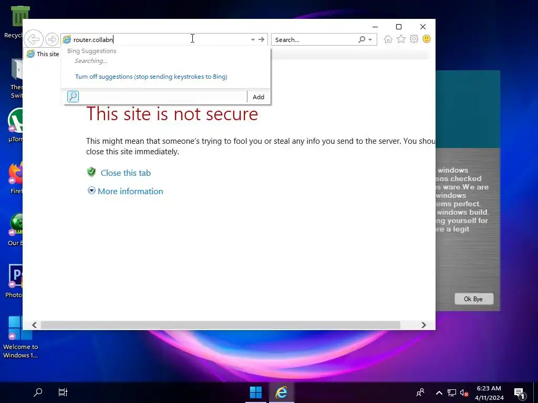Screen dimensions: 538x403
Task: Click the 'Ok Bye' button in background window
Action: click(x=473, y=299)
